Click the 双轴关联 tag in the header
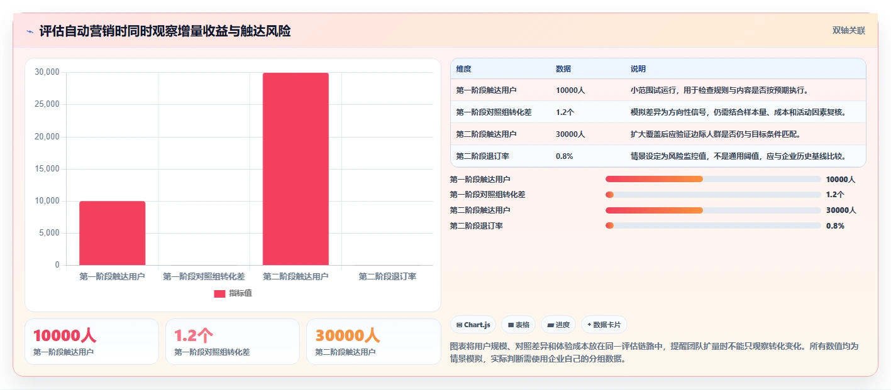This screenshot has height=390, width=891. 848,30
